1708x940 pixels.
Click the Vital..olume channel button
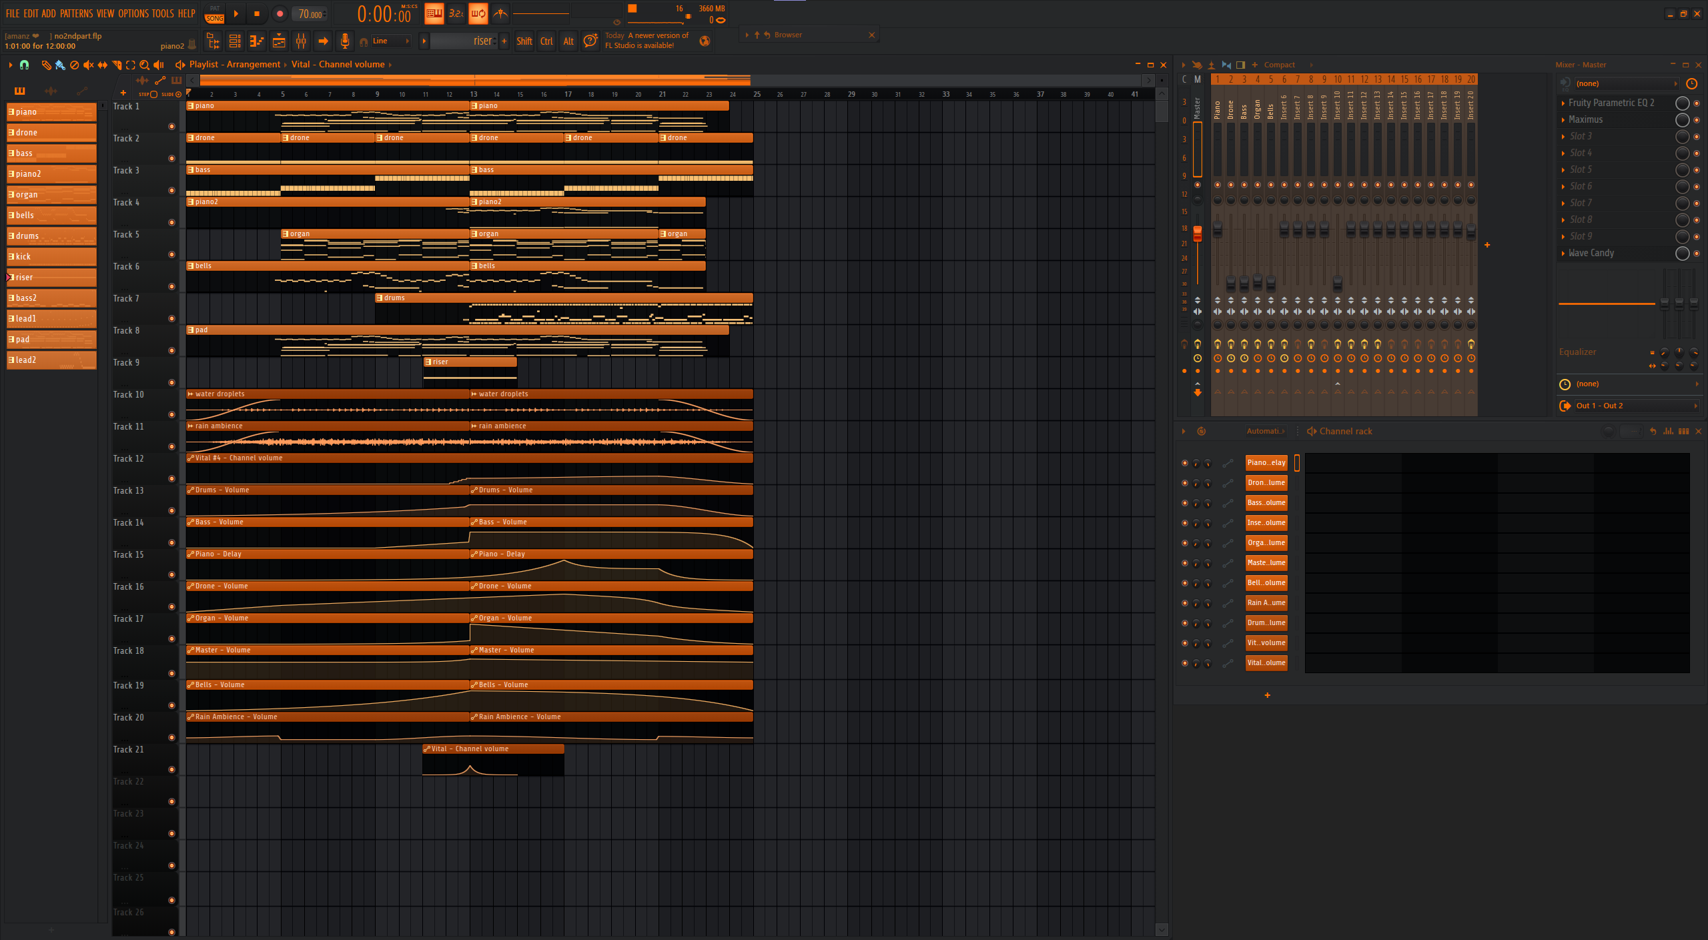pos(1266,663)
